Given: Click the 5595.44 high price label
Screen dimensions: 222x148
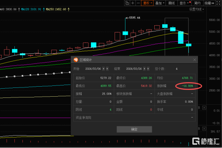Looking at the screenshot, I should (135, 18).
